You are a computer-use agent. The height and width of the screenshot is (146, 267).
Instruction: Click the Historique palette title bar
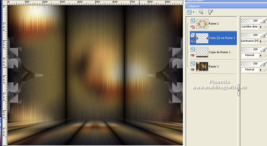pos(226,1)
